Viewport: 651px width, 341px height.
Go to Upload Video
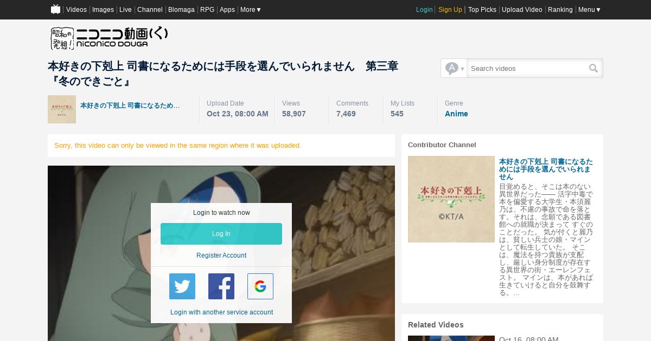[x=522, y=10]
